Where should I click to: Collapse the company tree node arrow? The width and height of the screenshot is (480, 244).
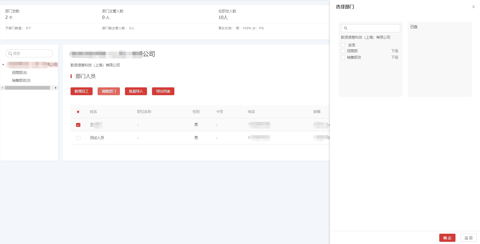pyautogui.click(x=3, y=65)
